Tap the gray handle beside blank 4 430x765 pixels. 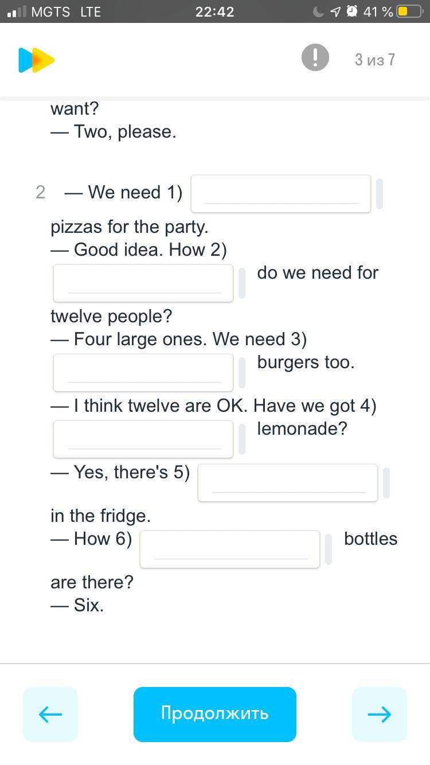pyautogui.click(x=242, y=439)
